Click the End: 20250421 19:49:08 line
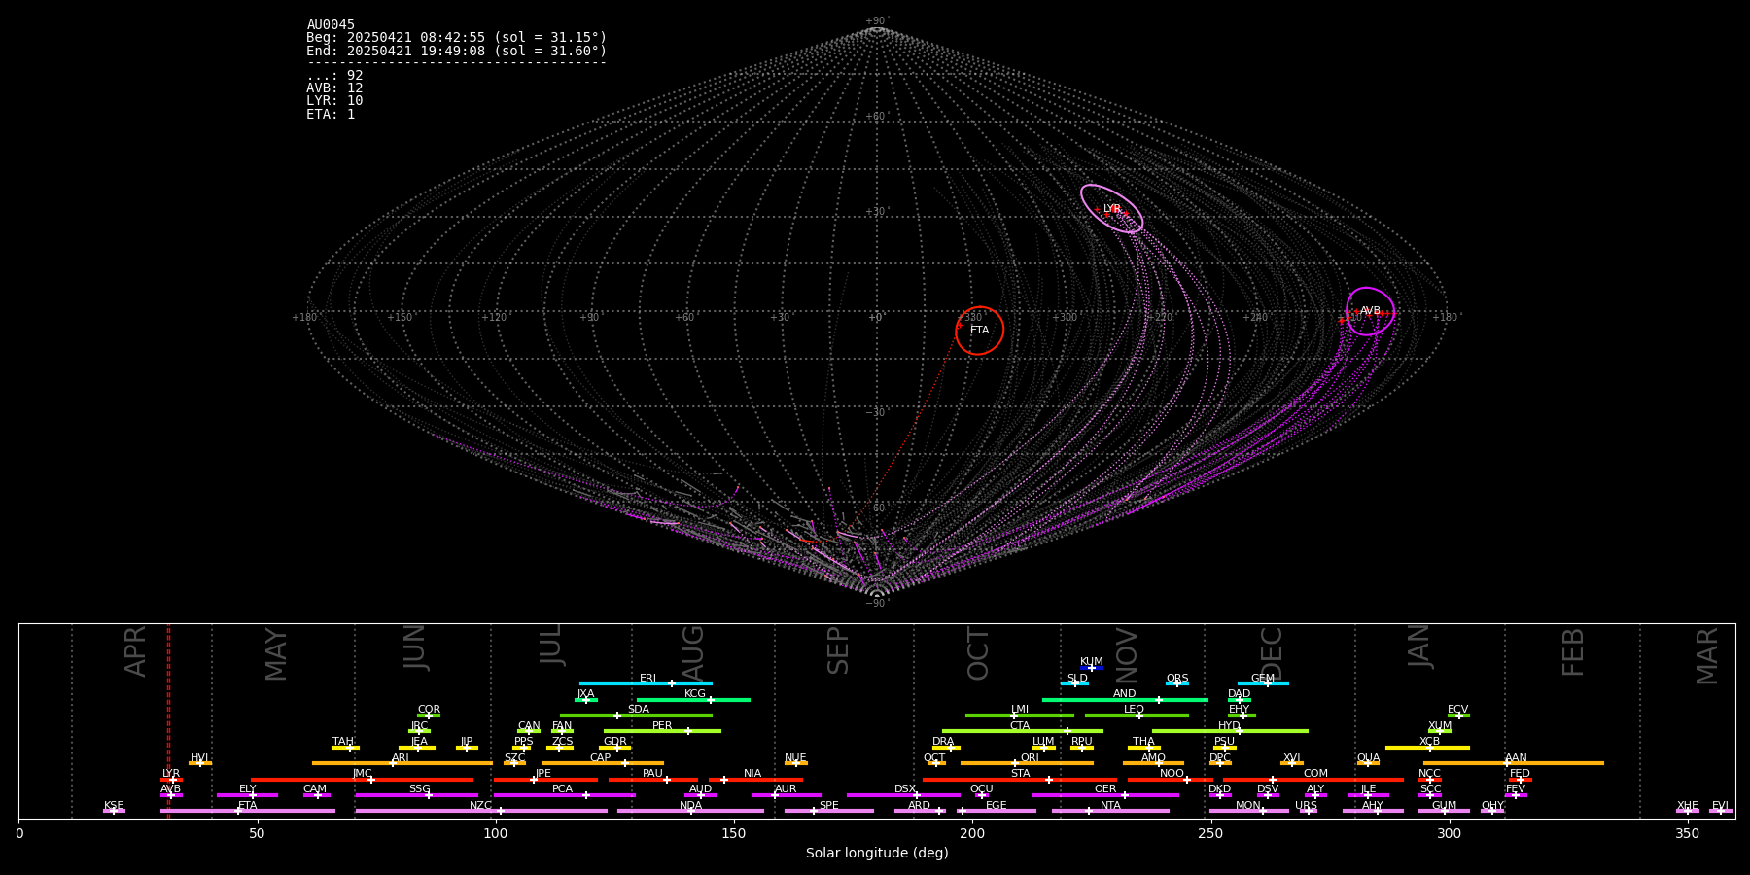Viewport: 1750px width, 875px height. [x=456, y=51]
